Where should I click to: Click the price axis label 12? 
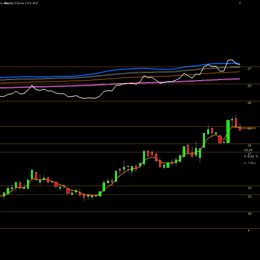click(249, 197)
